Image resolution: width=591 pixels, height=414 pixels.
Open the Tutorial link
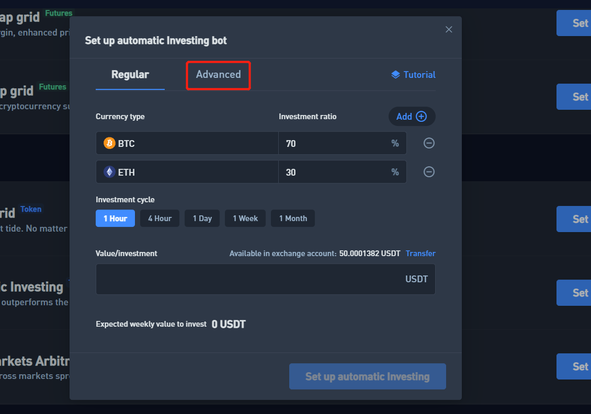[413, 75]
